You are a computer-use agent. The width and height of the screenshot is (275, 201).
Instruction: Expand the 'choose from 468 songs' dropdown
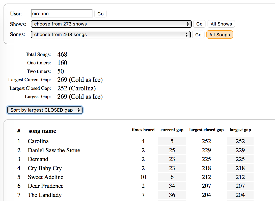(111, 35)
